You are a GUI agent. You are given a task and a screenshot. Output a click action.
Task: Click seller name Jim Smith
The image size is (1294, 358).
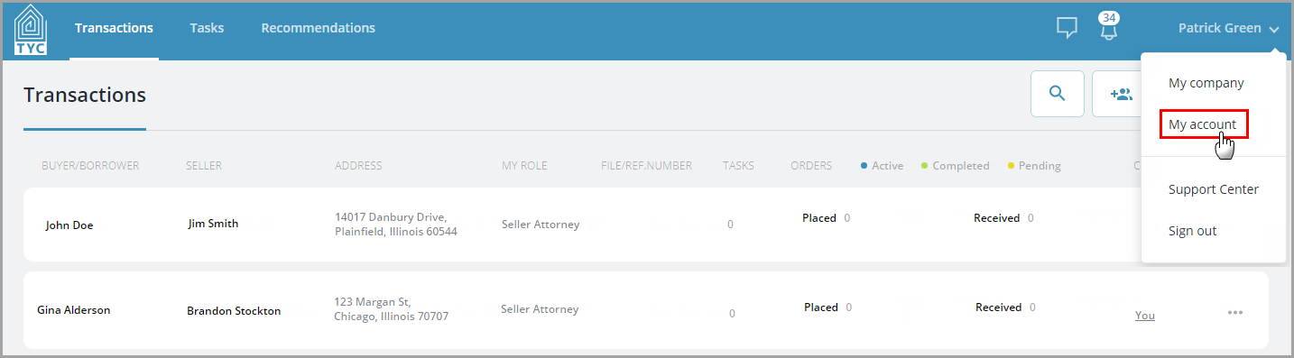click(x=214, y=224)
